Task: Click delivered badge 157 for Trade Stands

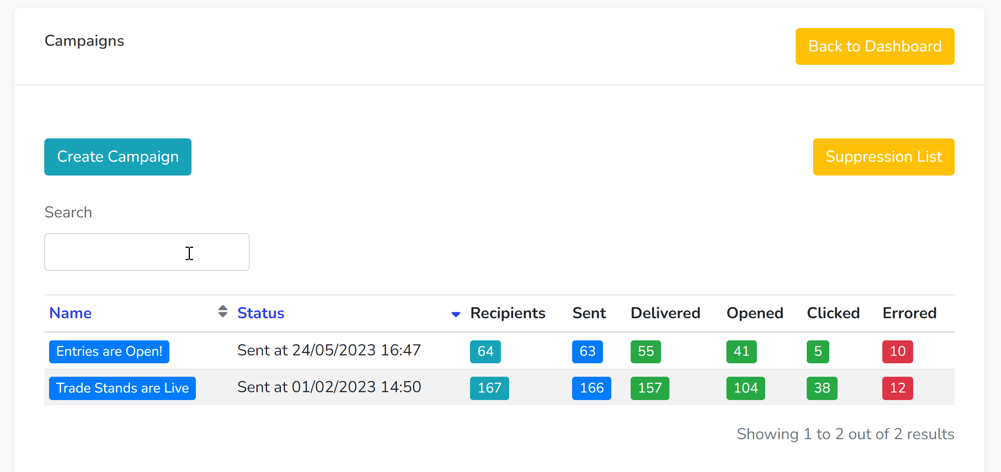Action: click(x=650, y=388)
